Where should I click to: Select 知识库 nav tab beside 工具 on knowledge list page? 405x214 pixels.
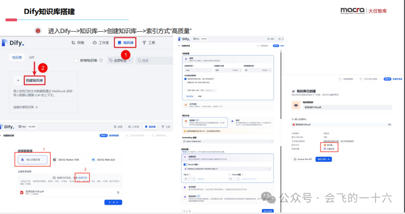pos(126,43)
